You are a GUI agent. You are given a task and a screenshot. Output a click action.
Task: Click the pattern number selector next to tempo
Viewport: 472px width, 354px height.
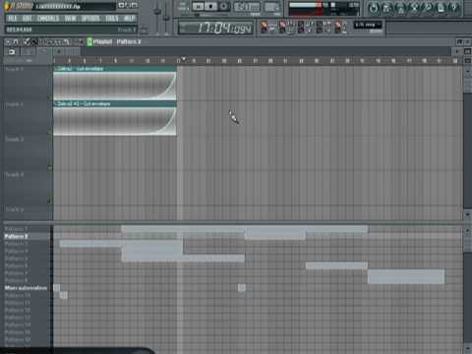pyautogui.click(x=271, y=7)
